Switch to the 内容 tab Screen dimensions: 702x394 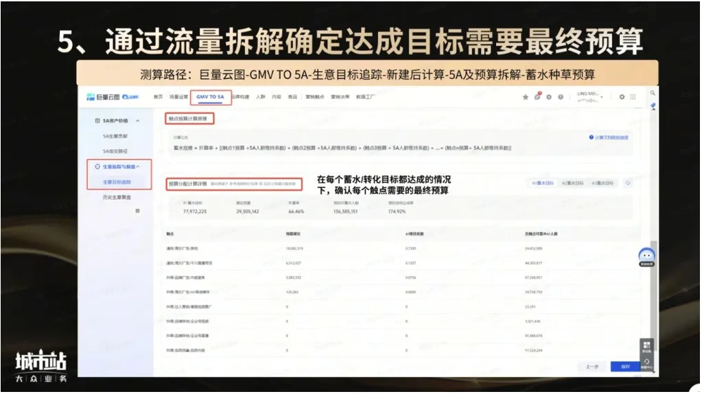tap(277, 97)
